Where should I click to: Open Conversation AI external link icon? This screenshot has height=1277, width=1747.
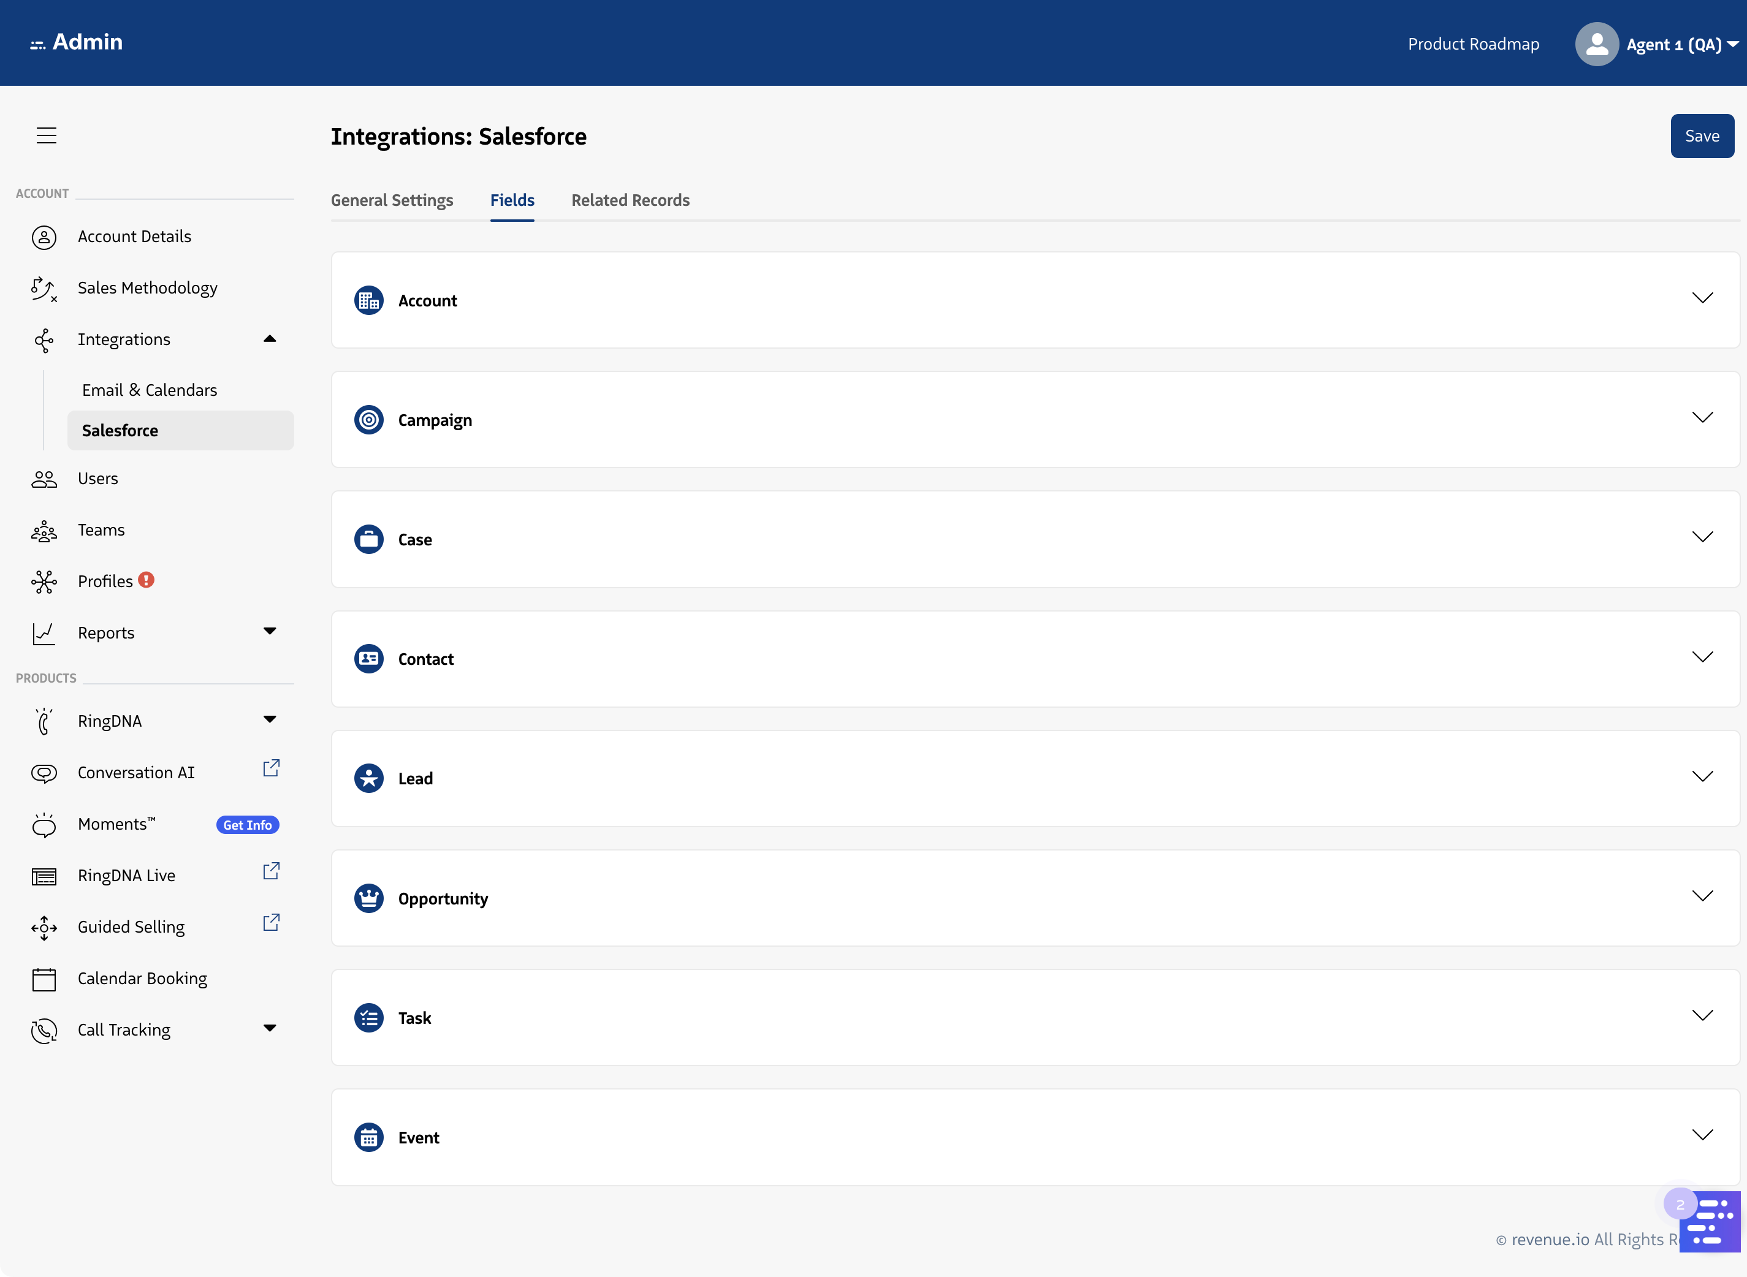271,768
